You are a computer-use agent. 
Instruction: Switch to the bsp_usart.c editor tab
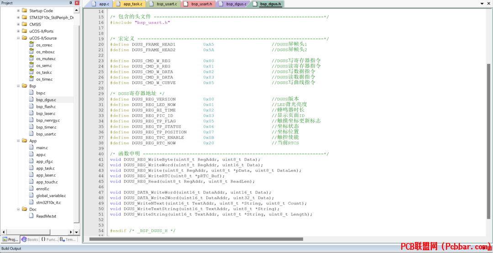click(164, 4)
